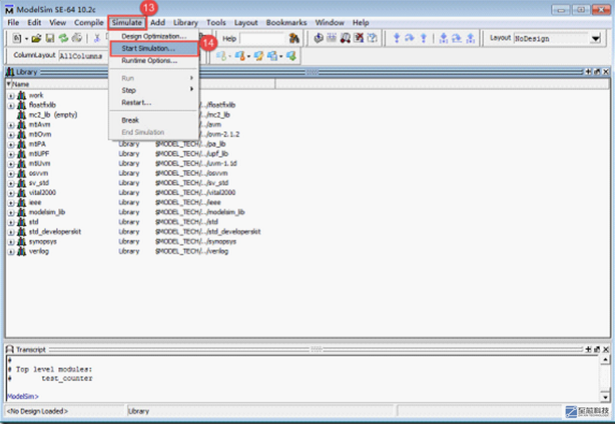Click the first icon after the toolbar separator
The width and height of the screenshot is (615, 424).
pyautogui.click(x=443, y=37)
